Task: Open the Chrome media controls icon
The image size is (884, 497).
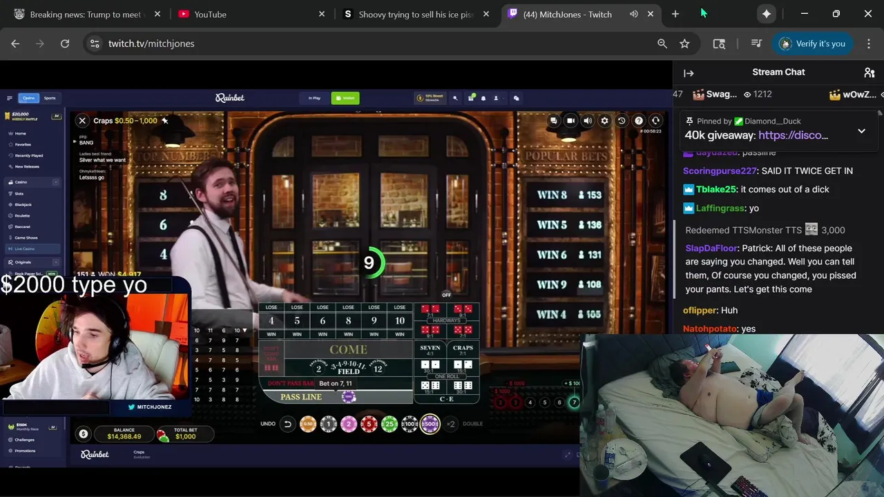Action: tap(756, 43)
